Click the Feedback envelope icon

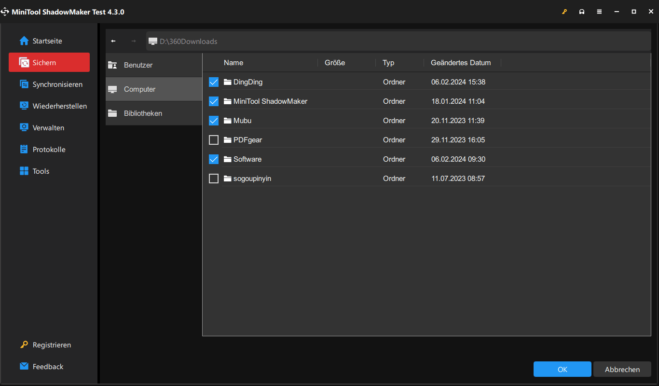click(x=24, y=366)
